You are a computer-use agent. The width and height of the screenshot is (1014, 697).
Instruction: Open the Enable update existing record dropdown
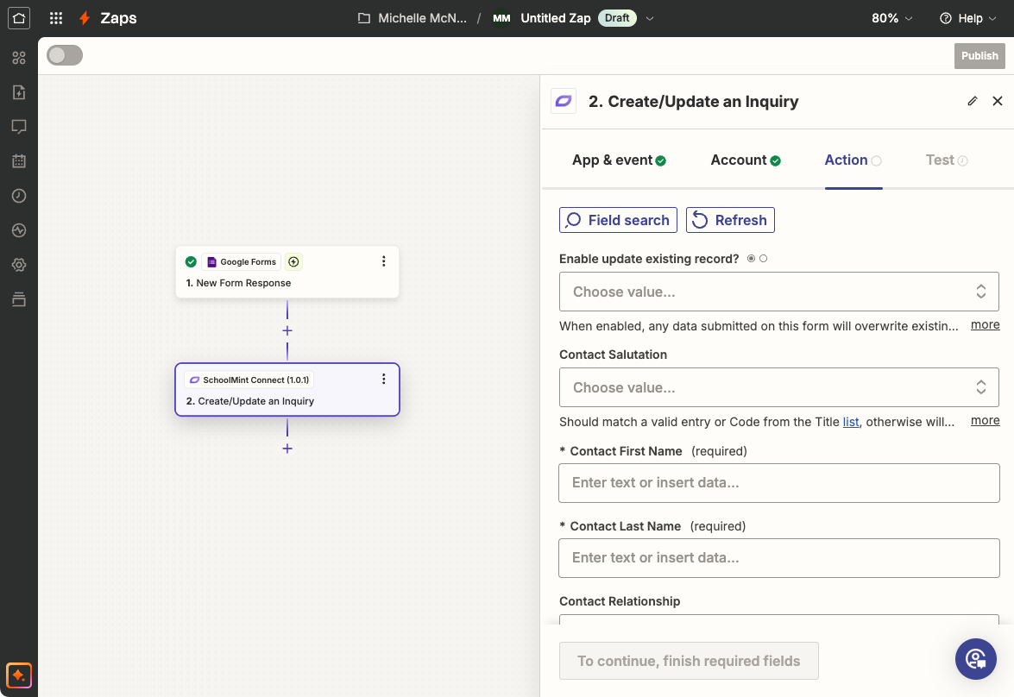[778, 292]
